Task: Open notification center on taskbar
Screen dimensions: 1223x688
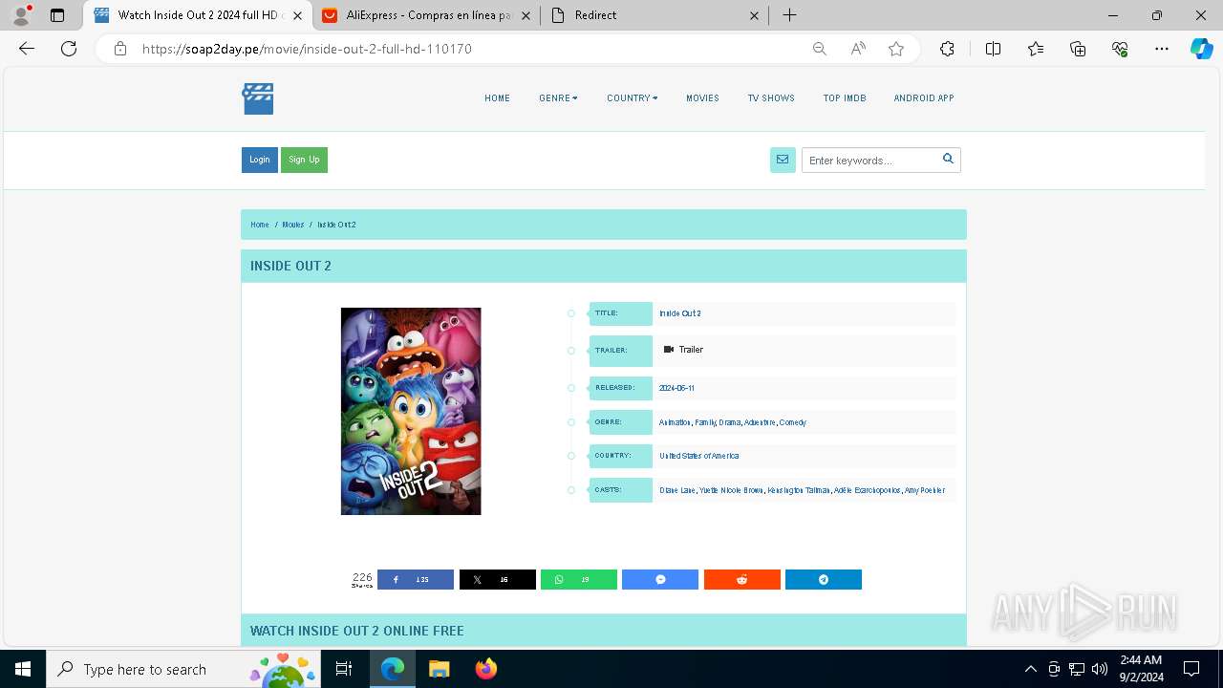Action: [x=1191, y=669]
